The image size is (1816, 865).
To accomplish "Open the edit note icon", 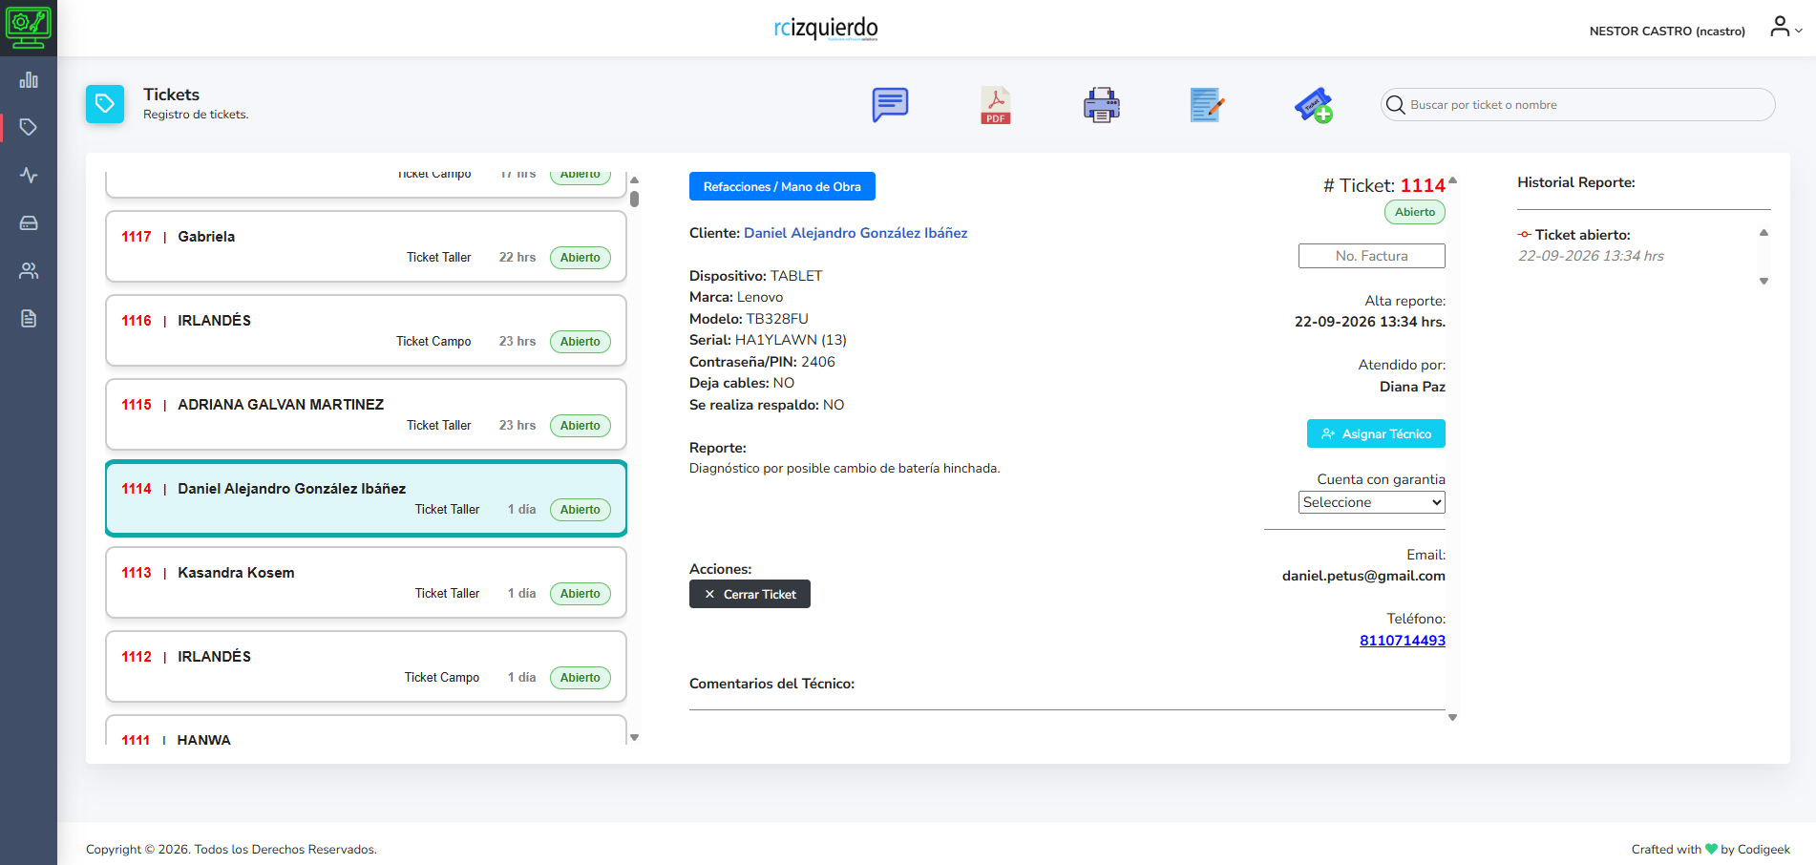I will click(x=1208, y=105).
